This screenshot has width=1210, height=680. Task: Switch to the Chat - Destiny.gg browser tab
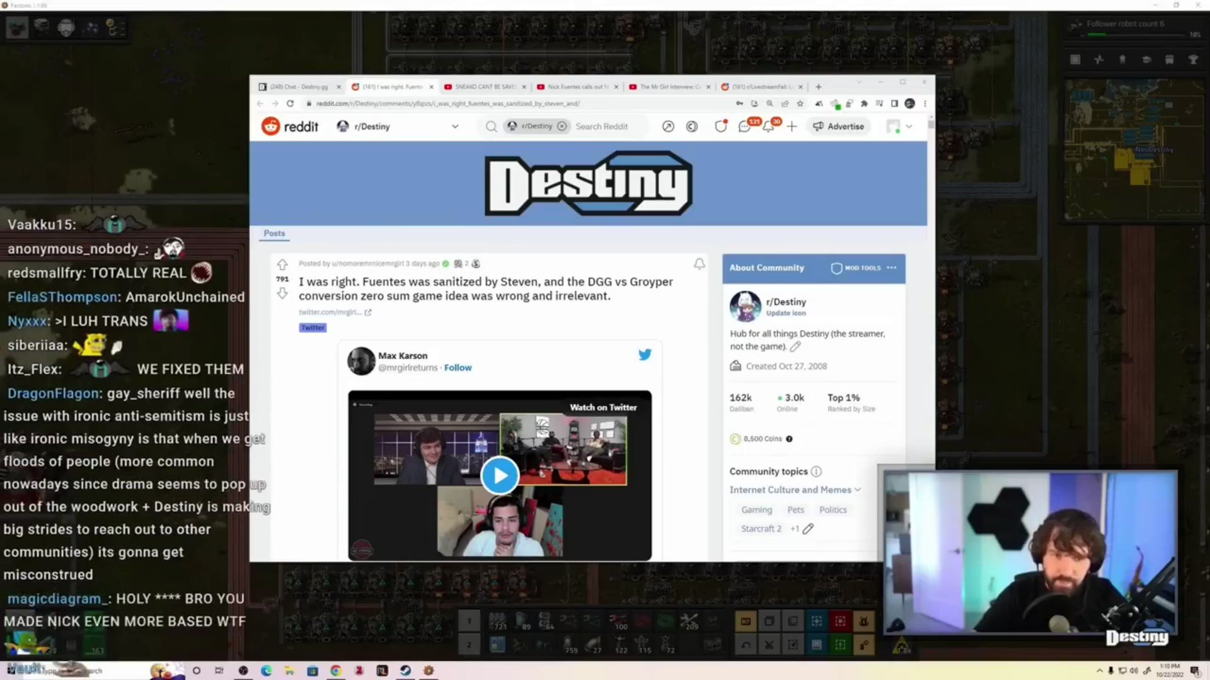(x=299, y=87)
